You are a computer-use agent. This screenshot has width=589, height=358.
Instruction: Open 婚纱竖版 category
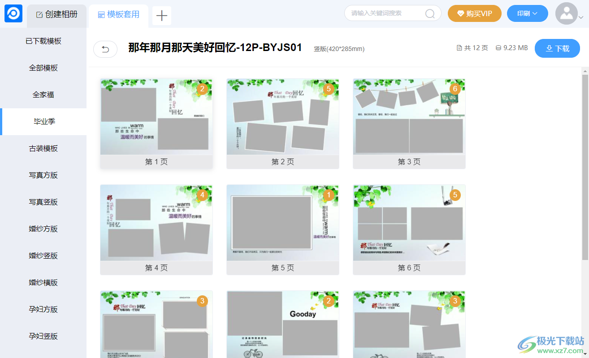(x=43, y=256)
